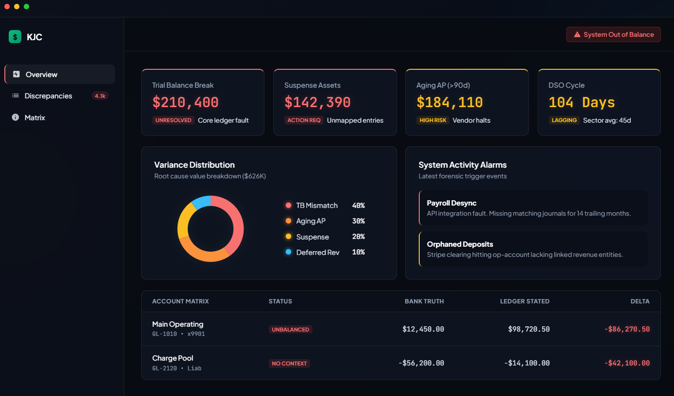Click the LEDGER STATED column header
This screenshot has width=674, height=396.
pyautogui.click(x=525, y=301)
